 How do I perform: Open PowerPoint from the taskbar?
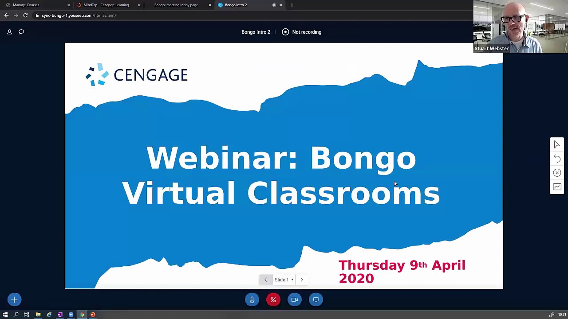click(x=93, y=315)
